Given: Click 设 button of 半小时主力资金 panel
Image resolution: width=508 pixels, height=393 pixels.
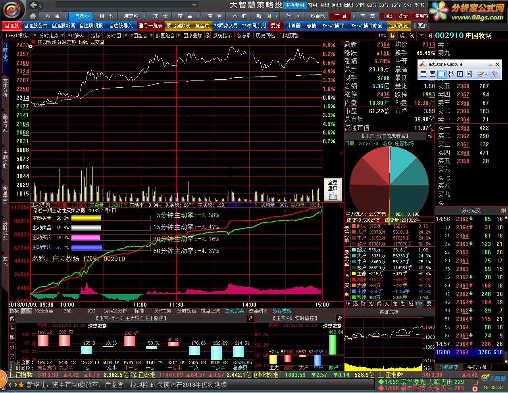Looking at the screenshot, I should [x=250, y=318].
